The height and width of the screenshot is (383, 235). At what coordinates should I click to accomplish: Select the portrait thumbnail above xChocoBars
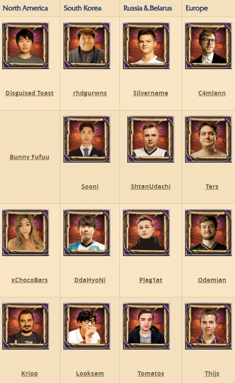pyautogui.click(x=26, y=233)
